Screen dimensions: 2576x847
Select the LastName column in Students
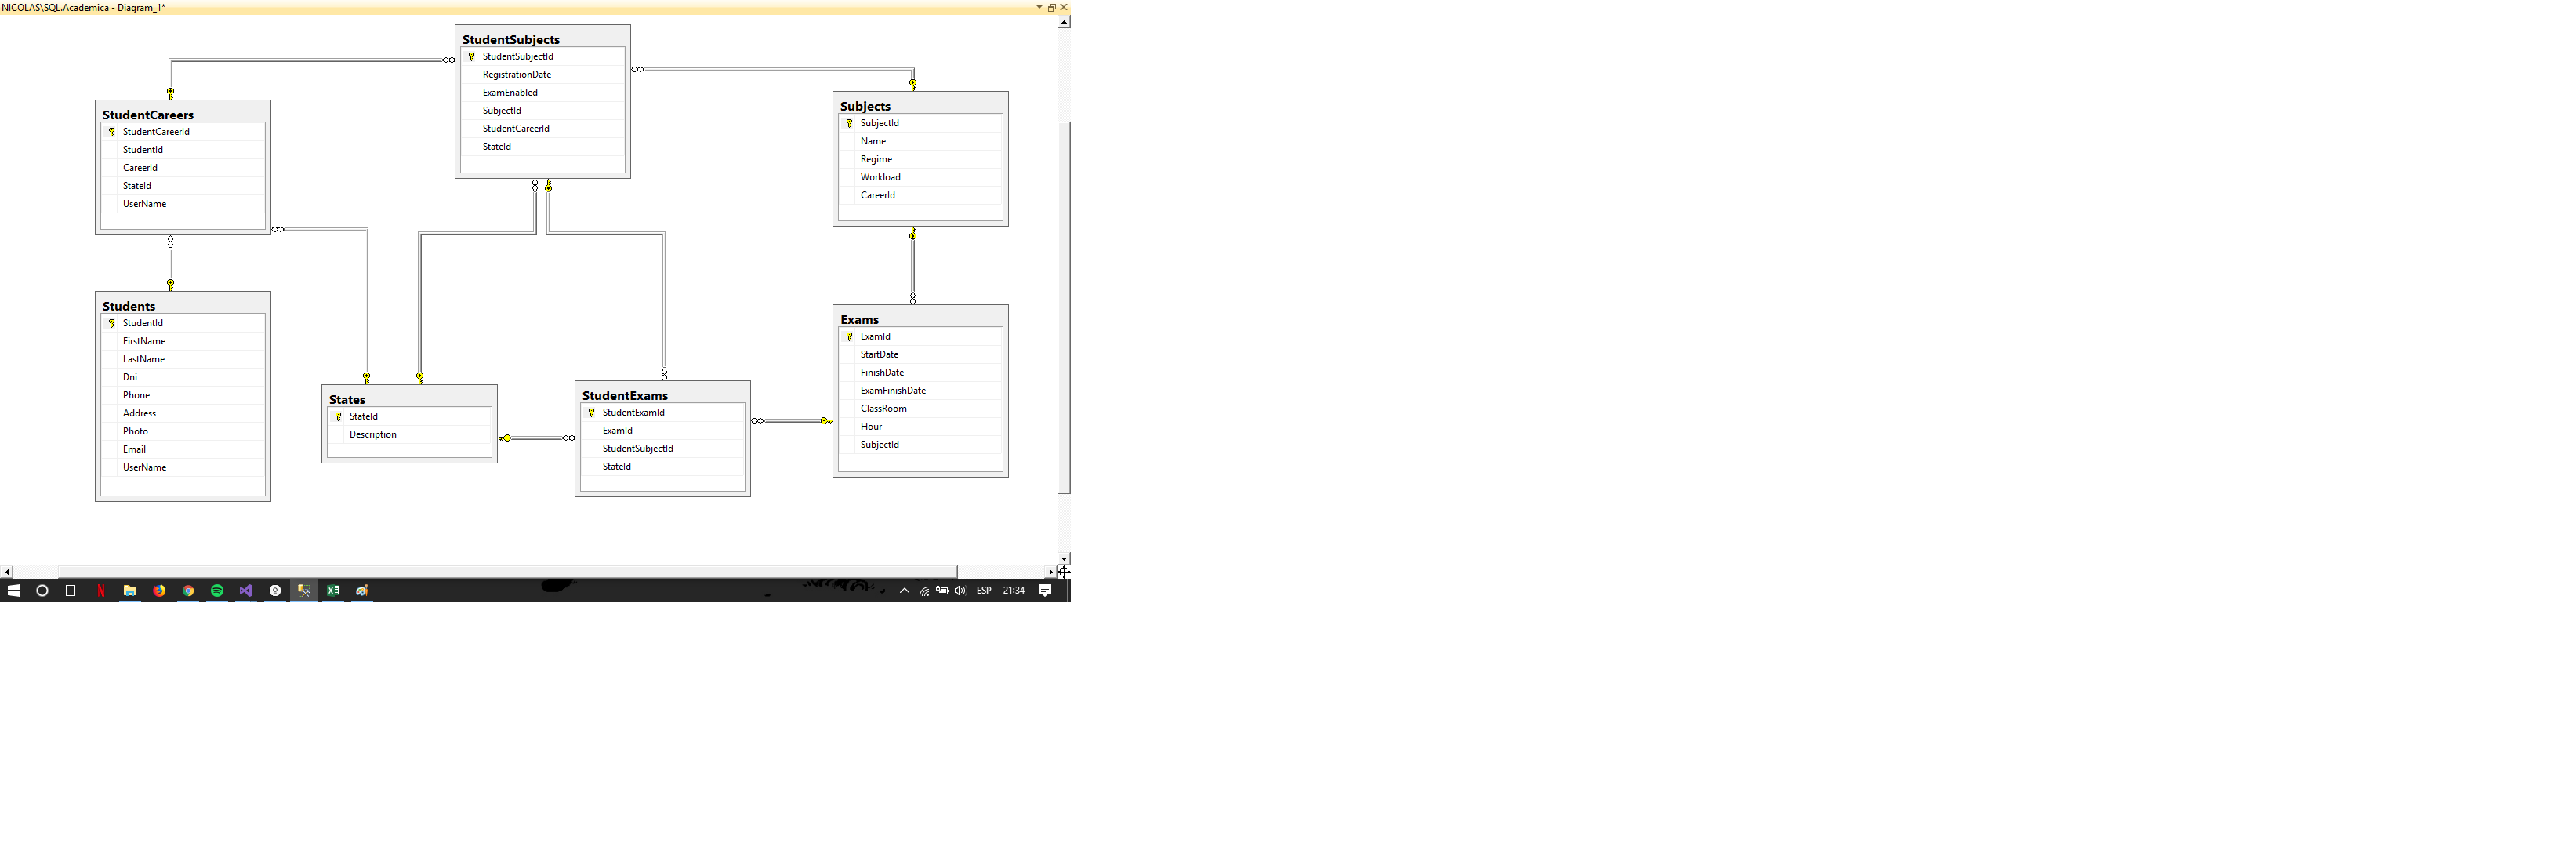click(183, 360)
